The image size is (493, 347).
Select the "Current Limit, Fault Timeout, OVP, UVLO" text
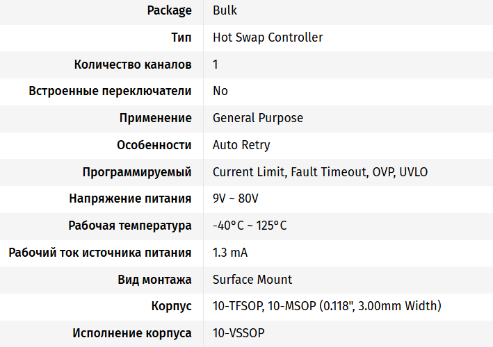[x=320, y=172]
